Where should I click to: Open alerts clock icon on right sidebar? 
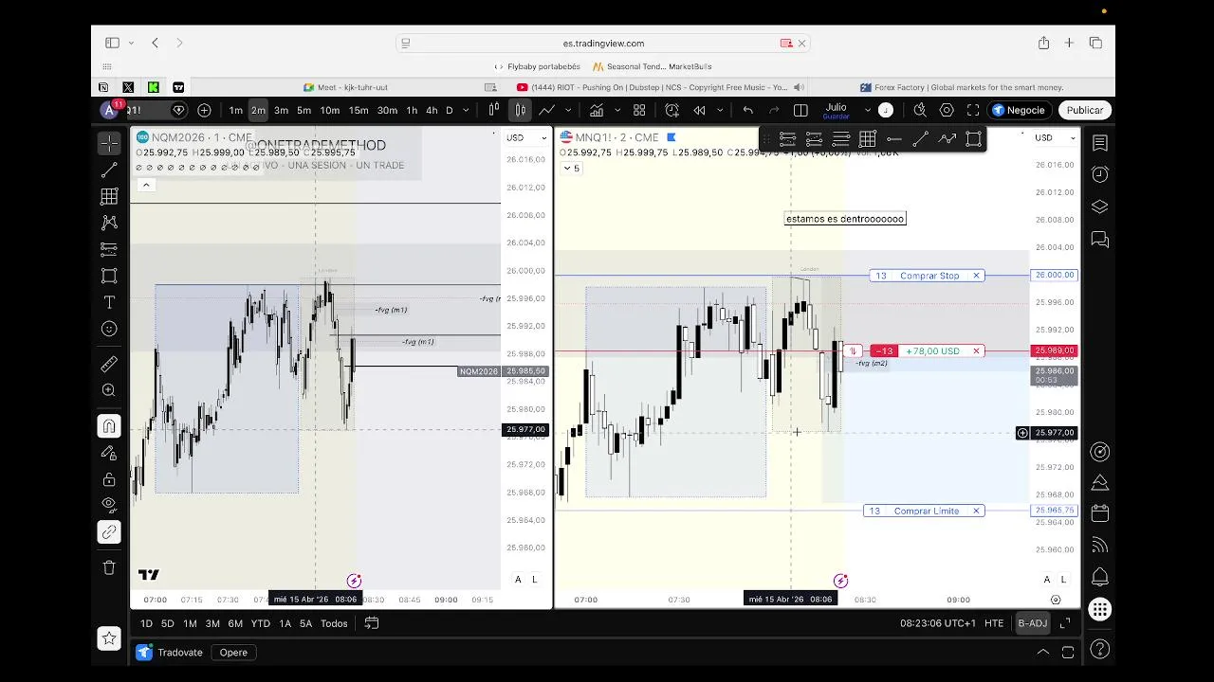click(1100, 174)
